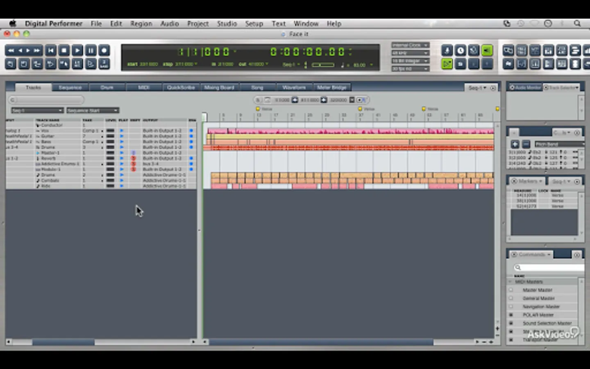Switch to the Song tab
590x369 pixels.
pyautogui.click(x=257, y=87)
